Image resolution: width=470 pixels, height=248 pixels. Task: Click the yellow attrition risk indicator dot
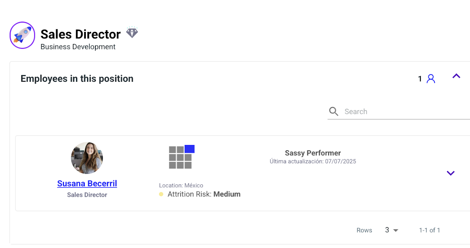(161, 195)
